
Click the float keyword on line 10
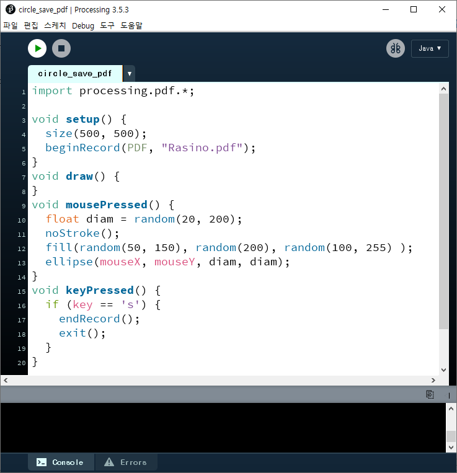[63, 219]
